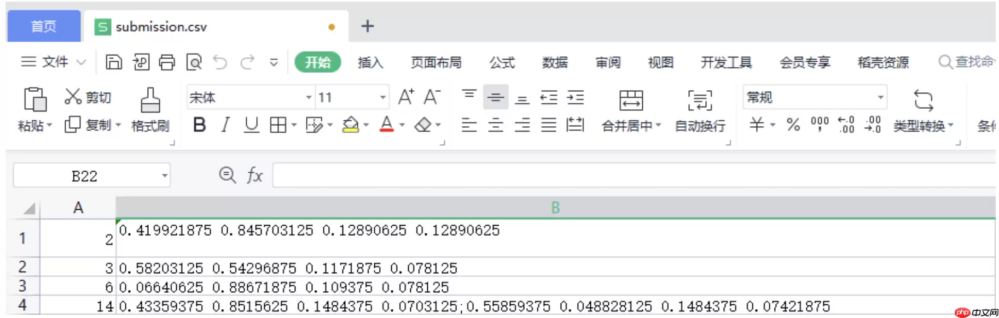Open the 开发工具 tab
Screen dimensions: 999x318
727,62
